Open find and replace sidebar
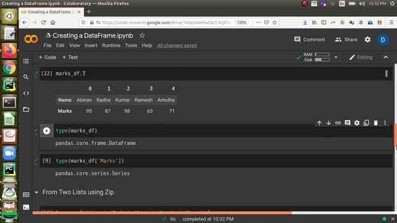397x223 pixels. pyautogui.click(x=26, y=77)
